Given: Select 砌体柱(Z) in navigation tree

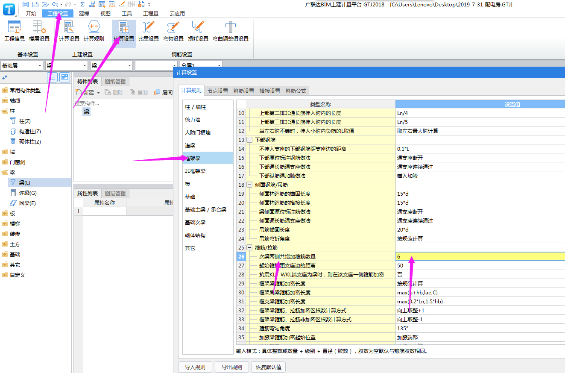Looking at the screenshot, I should click(x=30, y=141).
